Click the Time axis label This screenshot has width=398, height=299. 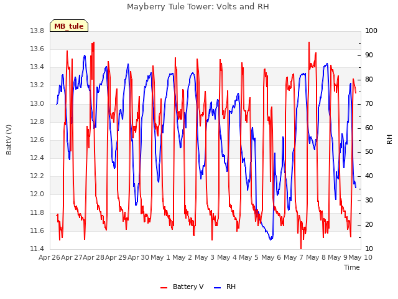[x=352, y=267]
